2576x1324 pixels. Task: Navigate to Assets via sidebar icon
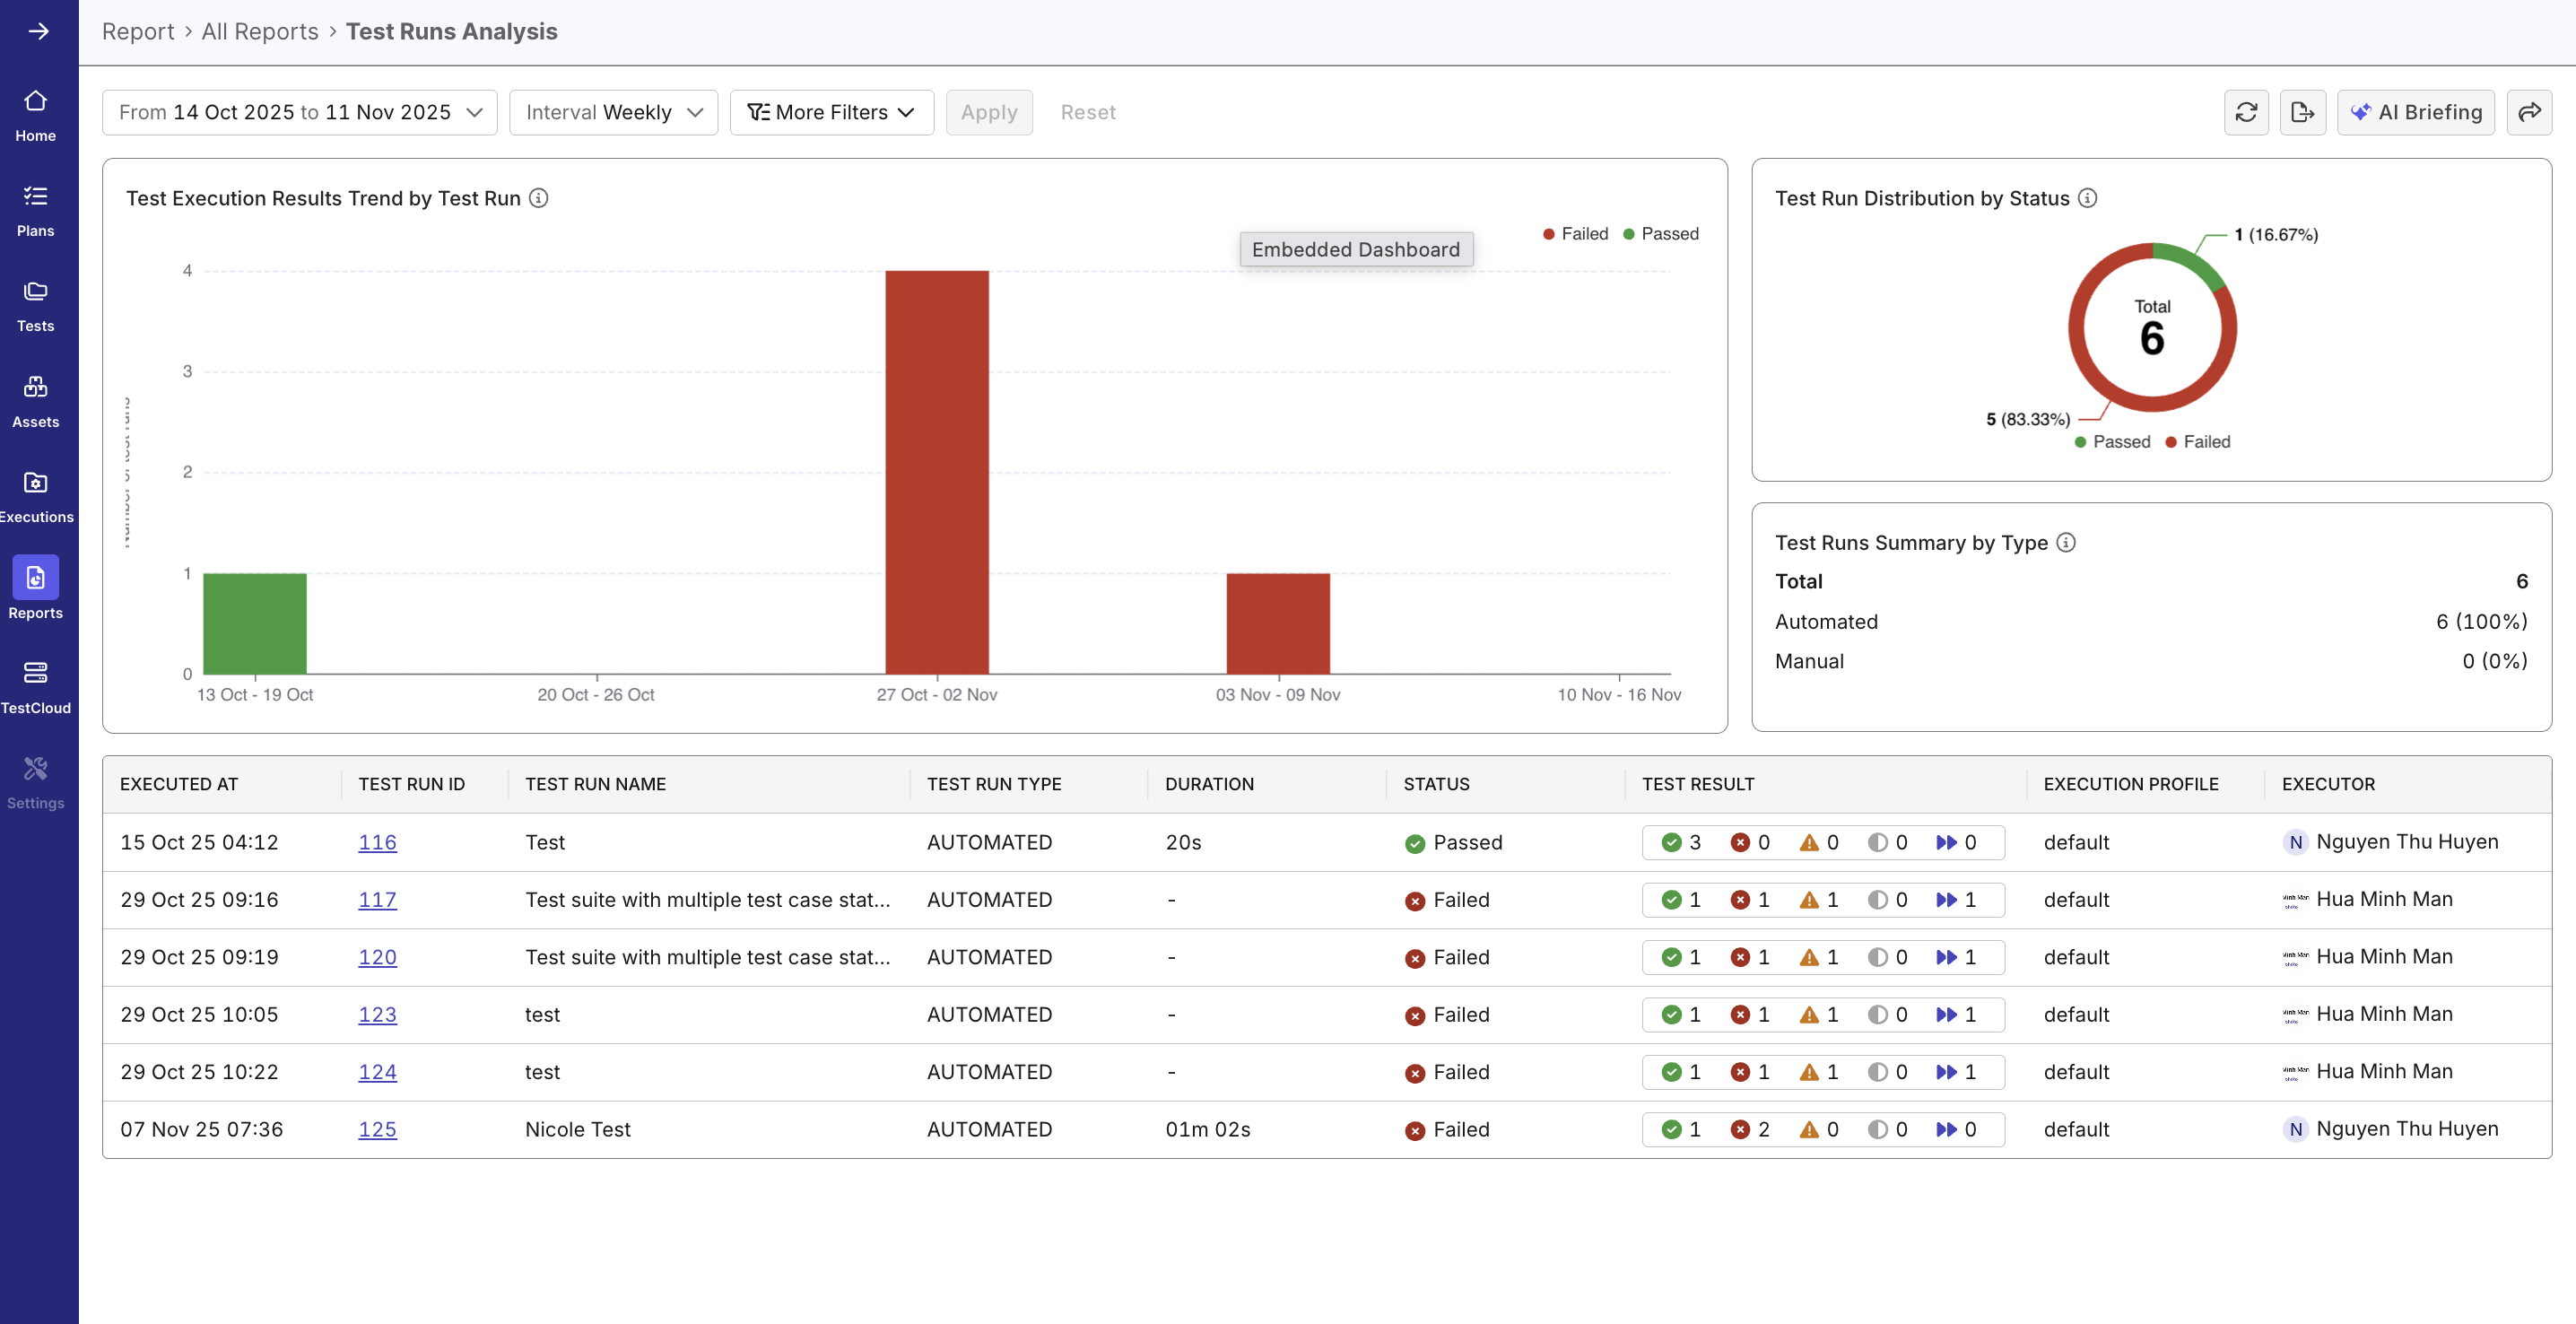pos(36,399)
